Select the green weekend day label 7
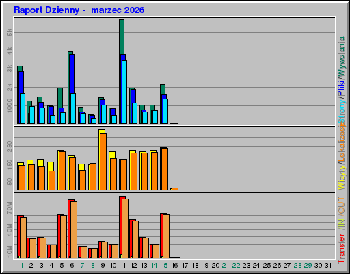Image resolution: width=350 pixels, height=274 pixels. point(82,266)
